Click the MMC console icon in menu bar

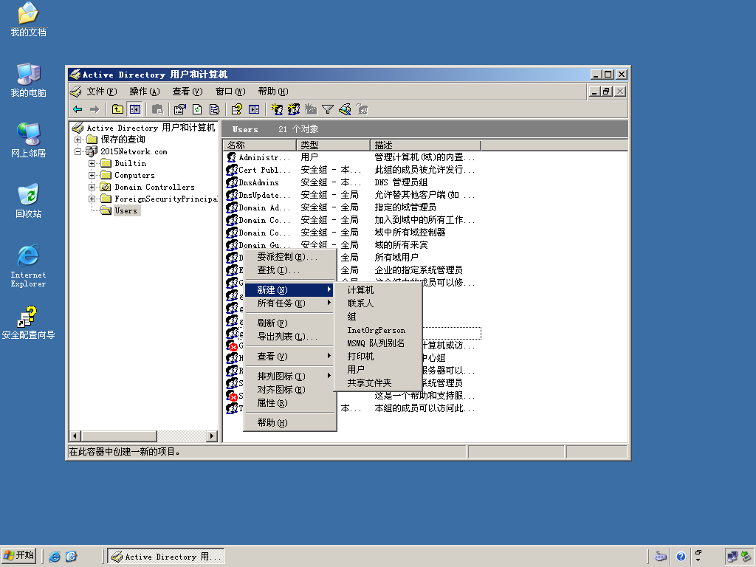[x=76, y=91]
